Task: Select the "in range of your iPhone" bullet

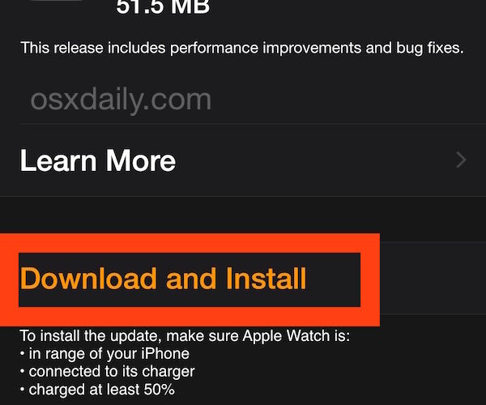Action: tap(104, 354)
